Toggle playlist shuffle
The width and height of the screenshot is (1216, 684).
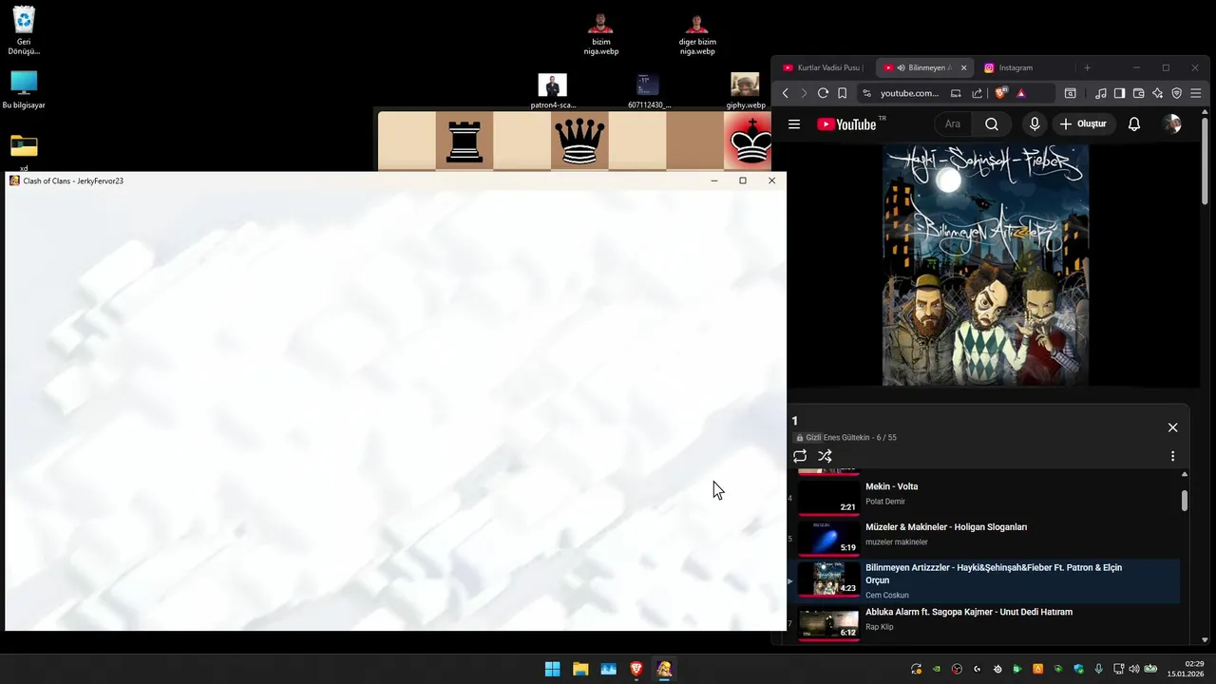tap(825, 456)
